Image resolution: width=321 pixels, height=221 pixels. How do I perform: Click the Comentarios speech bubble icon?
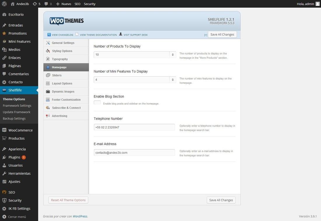(4, 74)
